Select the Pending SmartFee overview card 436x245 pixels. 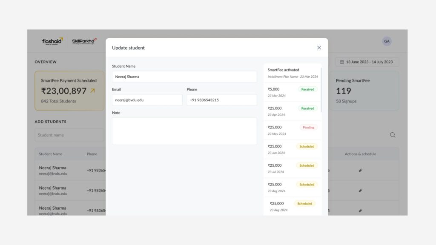(x=364, y=91)
